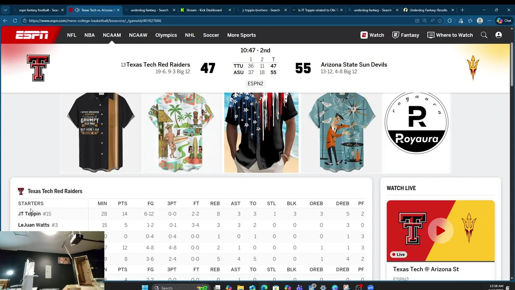
Task: Click the Texas Tech logo in scoreboard
Action: 38,68
